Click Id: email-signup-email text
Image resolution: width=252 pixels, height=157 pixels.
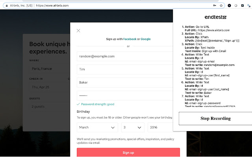pyautogui.click(x=200, y=62)
